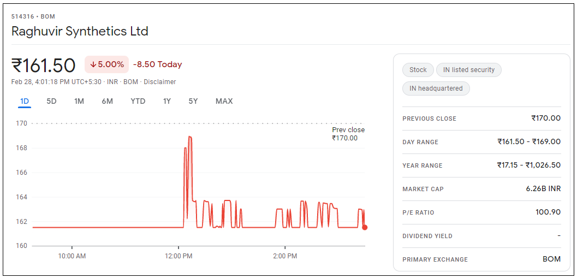Open the Disclaimer link
Viewport: 577px width, 278px height.
[159, 82]
